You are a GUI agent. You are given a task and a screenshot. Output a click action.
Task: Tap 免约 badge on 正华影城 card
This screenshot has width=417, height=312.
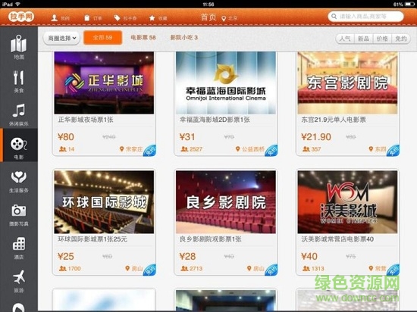[150, 151]
